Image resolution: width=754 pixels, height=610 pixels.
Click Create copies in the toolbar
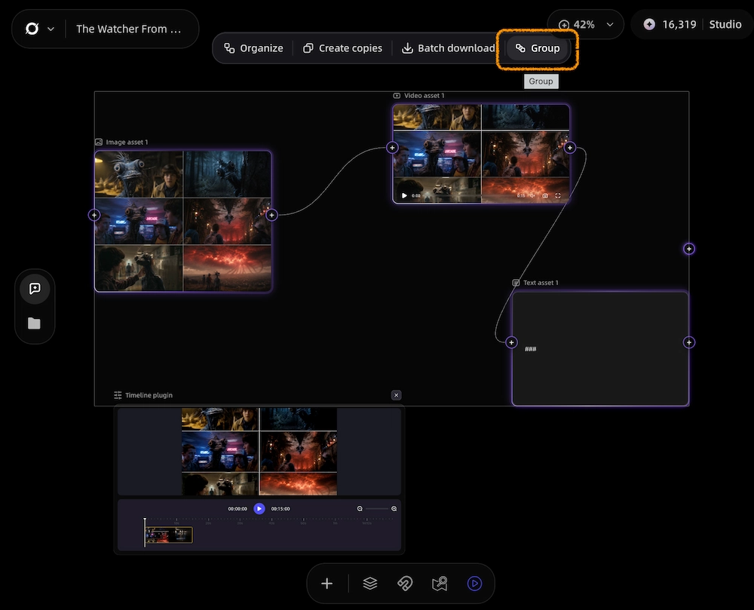(x=342, y=48)
